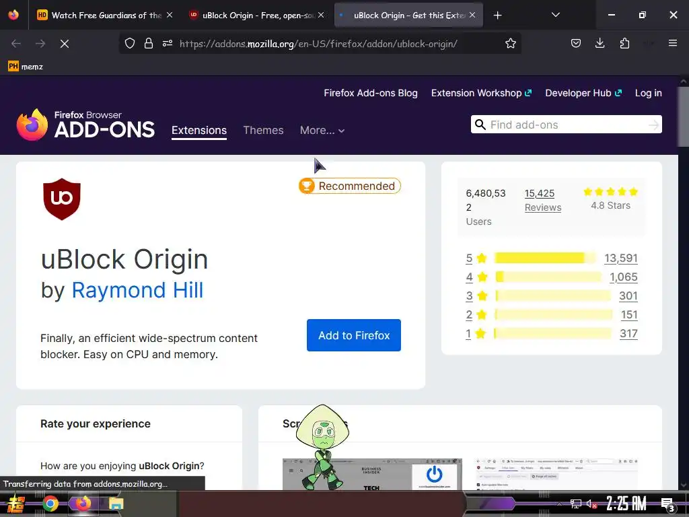Click the search submit arrow in Find add-ons
Image resolution: width=689 pixels, height=517 pixels.
coord(653,125)
